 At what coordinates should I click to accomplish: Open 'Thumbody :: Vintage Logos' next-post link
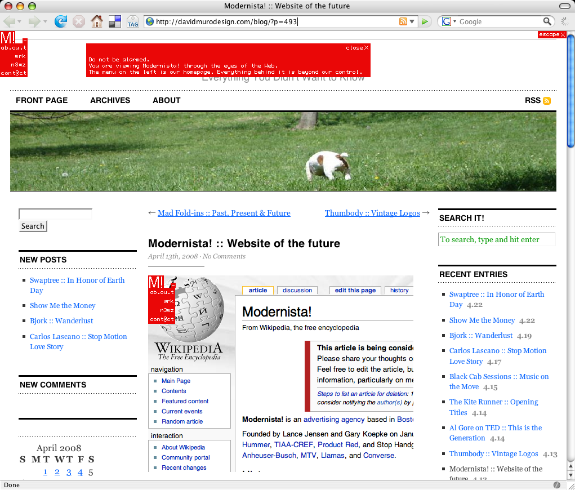point(372,213)
